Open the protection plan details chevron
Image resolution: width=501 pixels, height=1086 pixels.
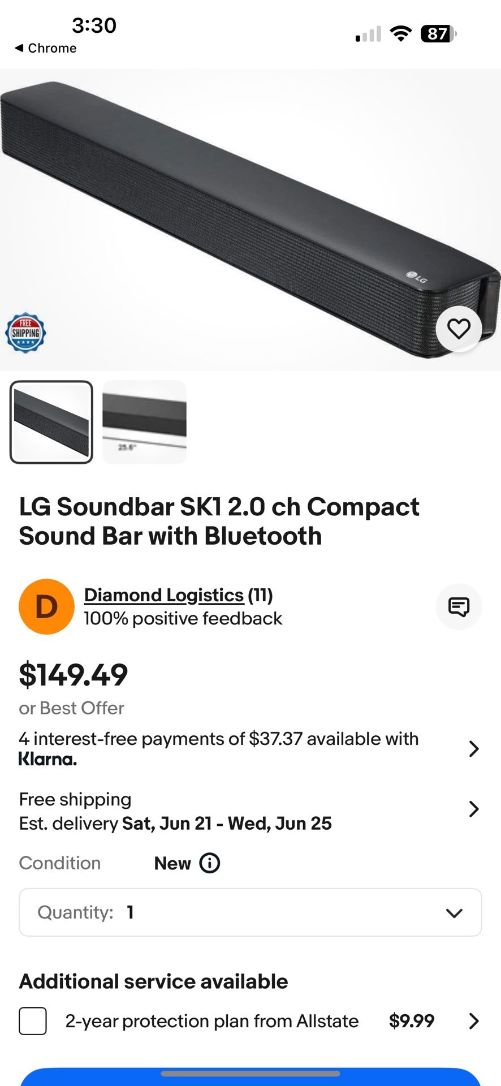(474, 1022)
